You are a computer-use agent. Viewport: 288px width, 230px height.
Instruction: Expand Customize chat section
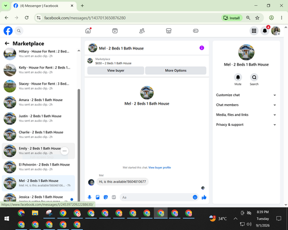click(x=246, y=95)
